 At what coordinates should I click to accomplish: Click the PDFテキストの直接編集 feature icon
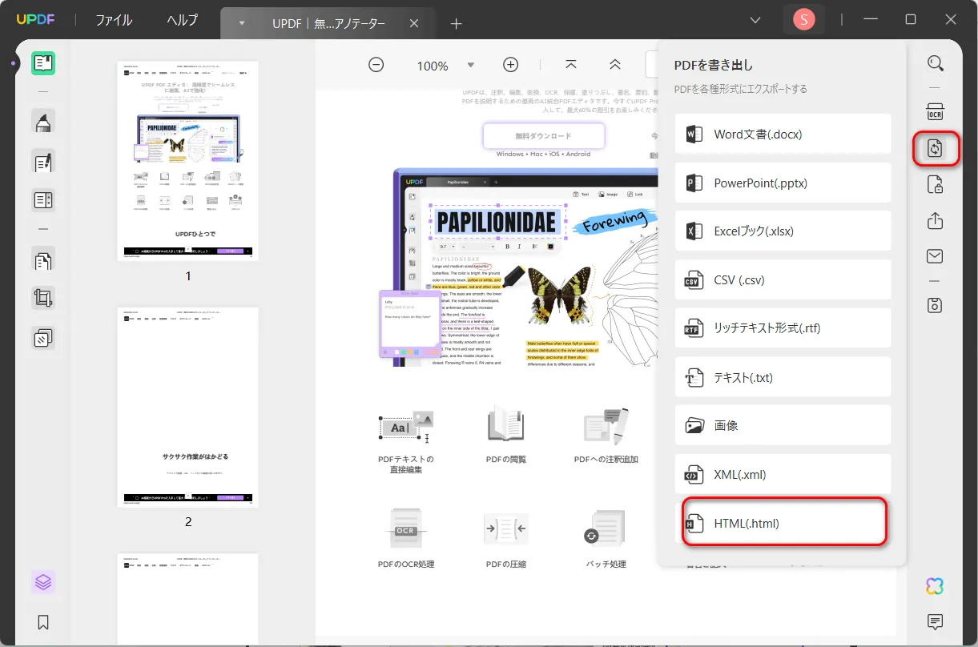click(406, 426)
